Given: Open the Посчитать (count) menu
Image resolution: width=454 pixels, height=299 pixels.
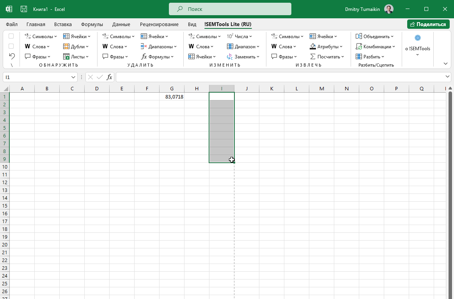Looking at the screenshot, I should pyautogui.click(x=327, y=56).
